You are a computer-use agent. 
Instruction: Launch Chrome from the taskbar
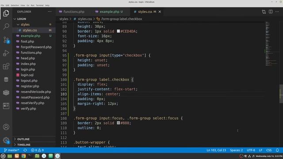23,156
